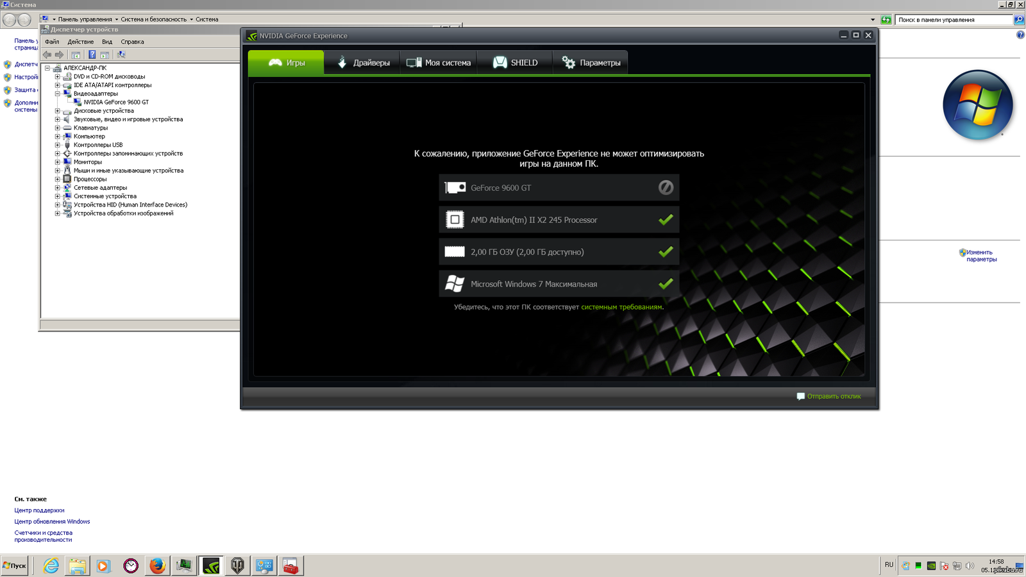Switch to the SHIELD tab

point(515,63)
